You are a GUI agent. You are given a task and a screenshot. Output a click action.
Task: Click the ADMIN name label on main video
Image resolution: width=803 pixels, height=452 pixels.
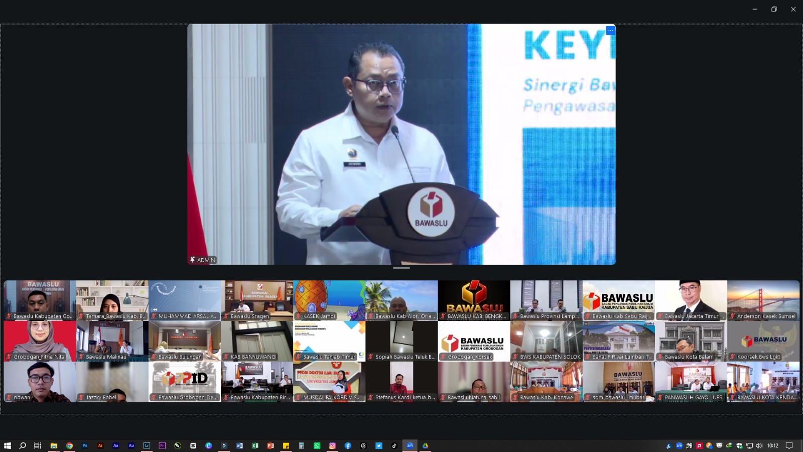203,260
